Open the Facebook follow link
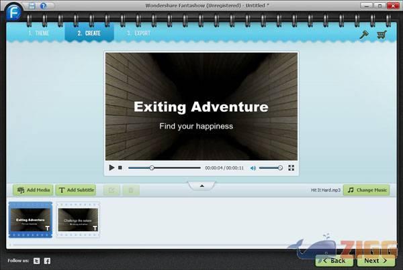Screen dimensions: 403x270 [48, 260]
